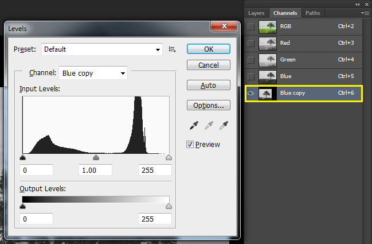Click the OK button
Viewport: 372px width, 244px height.
[209, 49]
